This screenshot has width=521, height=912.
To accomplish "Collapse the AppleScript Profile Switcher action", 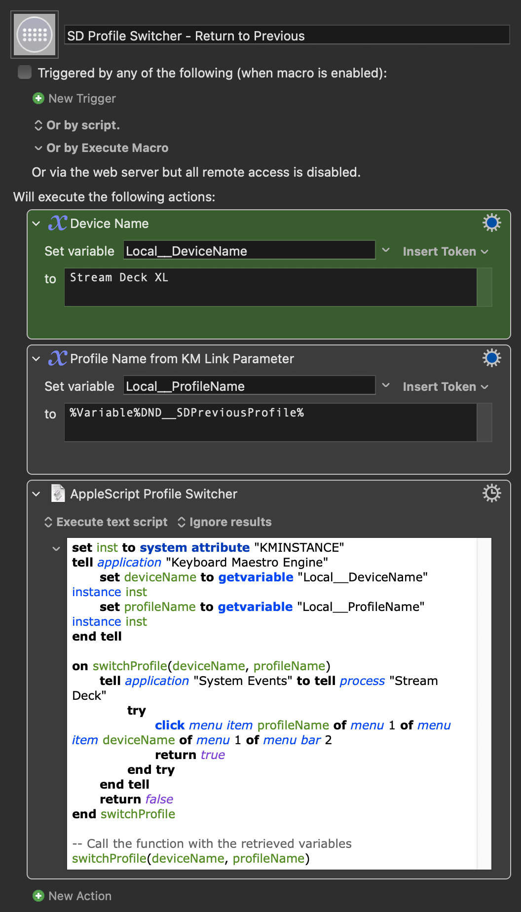I will (x=36, y=494).
